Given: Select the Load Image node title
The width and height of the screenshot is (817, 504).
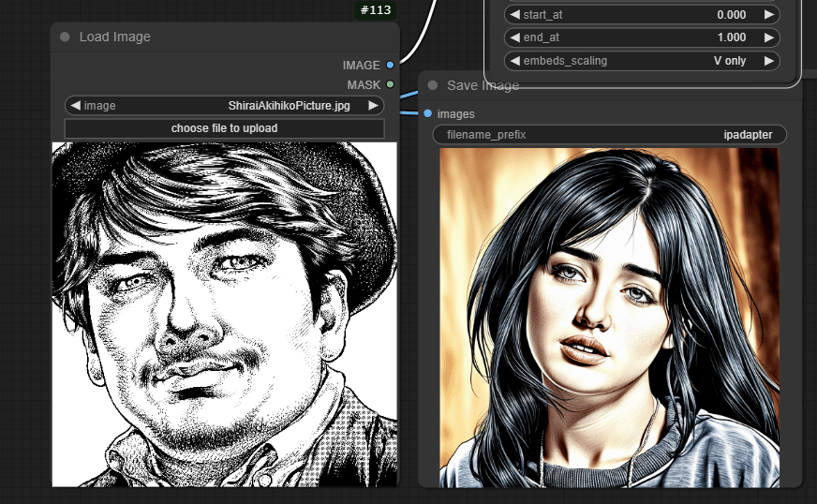Looking at the screenshot, I should coord(115,37).
